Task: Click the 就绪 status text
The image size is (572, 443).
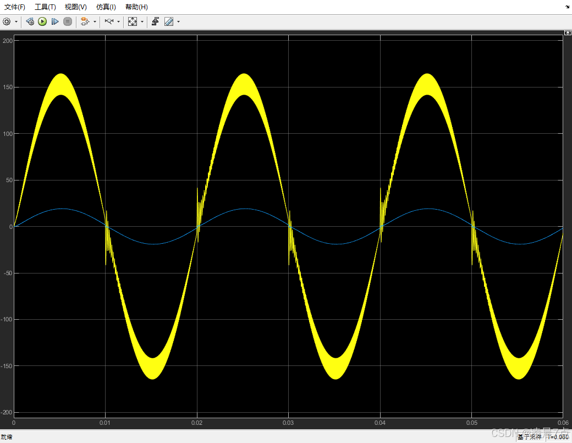Action: 7,437
